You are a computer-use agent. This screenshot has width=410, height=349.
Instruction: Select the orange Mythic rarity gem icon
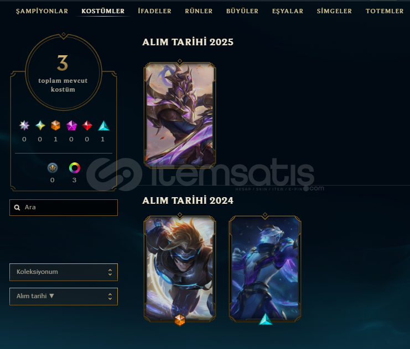pos(55,125)
